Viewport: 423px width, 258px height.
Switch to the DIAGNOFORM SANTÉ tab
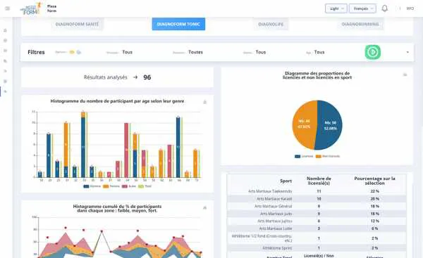pyautogui.click(x=77, y=24)
